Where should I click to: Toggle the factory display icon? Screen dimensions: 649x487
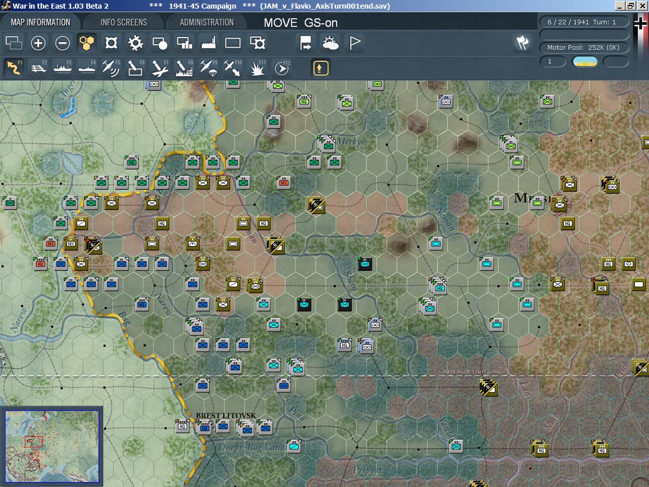point(208,43)
